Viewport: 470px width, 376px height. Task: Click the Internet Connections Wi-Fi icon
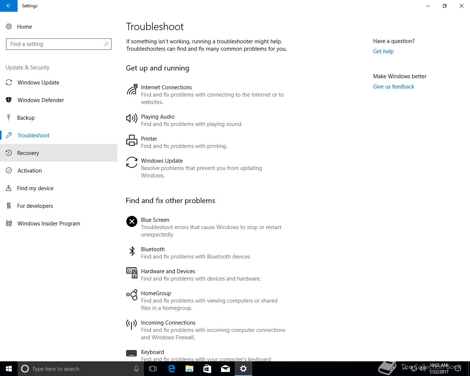tap(132, 89)
